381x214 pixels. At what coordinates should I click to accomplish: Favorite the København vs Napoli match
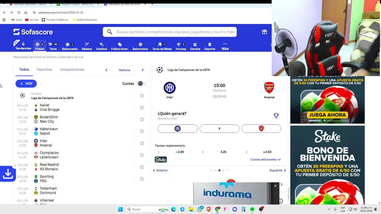(x=142, y=131)
